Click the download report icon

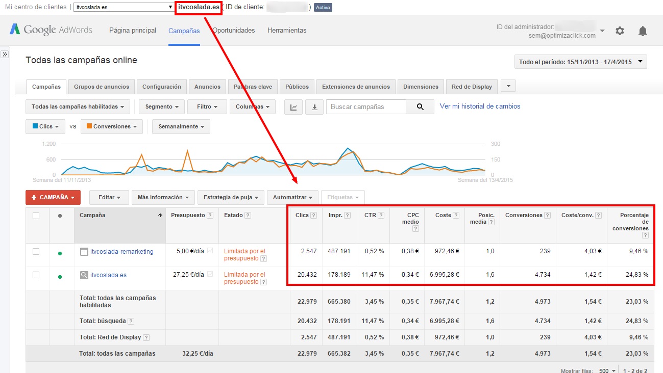coord(314,107)
